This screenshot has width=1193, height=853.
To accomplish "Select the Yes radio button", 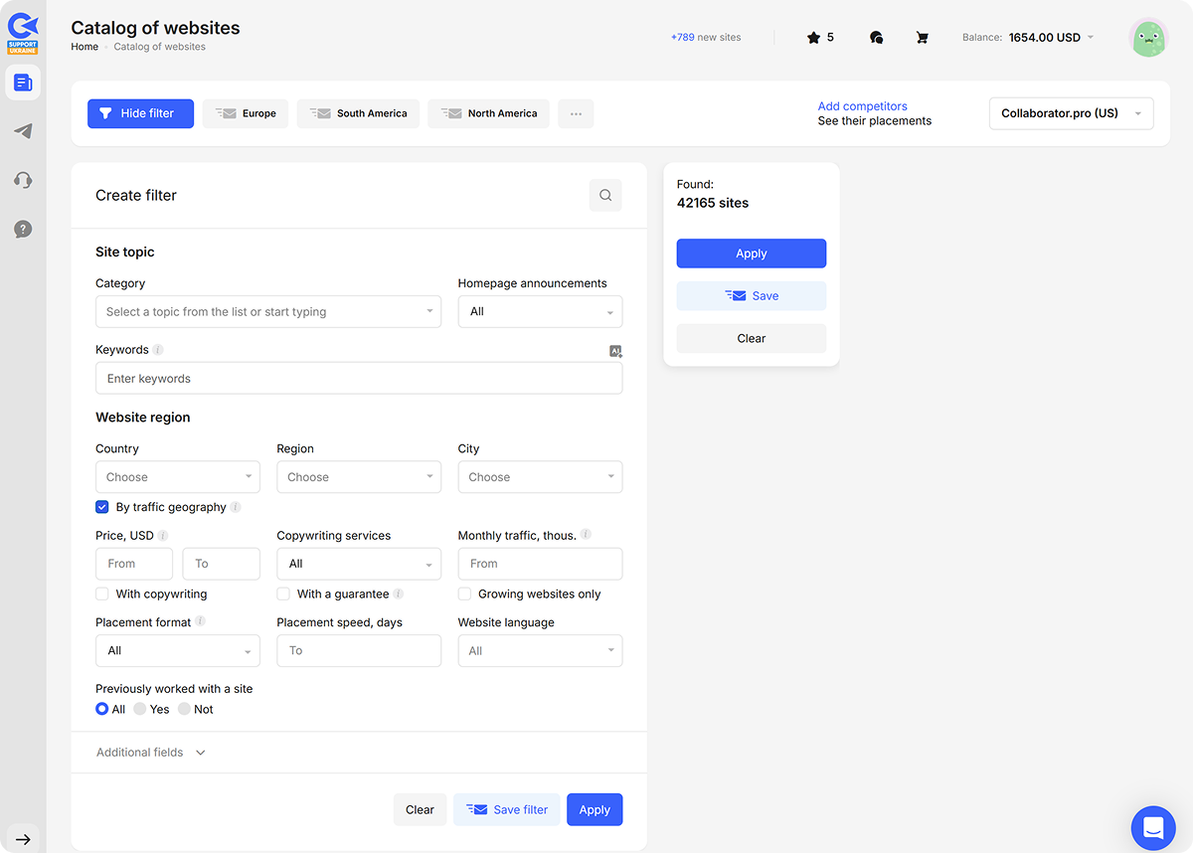I will point(140,709).
